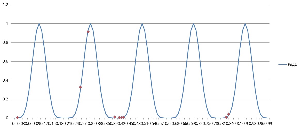Click the rightmost red diamond marker
301x129 pixels.
228,114
